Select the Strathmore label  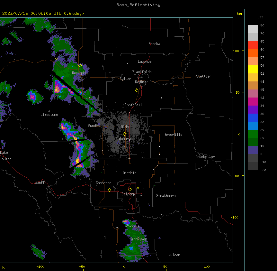166,196
